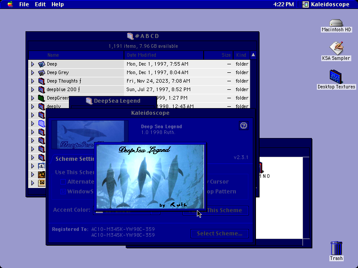Click the green DeepGreen folder icon
The width and height of the screenshot is (358, 268).
(x=41, y=98)
